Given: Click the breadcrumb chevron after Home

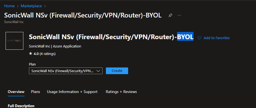Looking at the screenshot, I should (18, 6).
